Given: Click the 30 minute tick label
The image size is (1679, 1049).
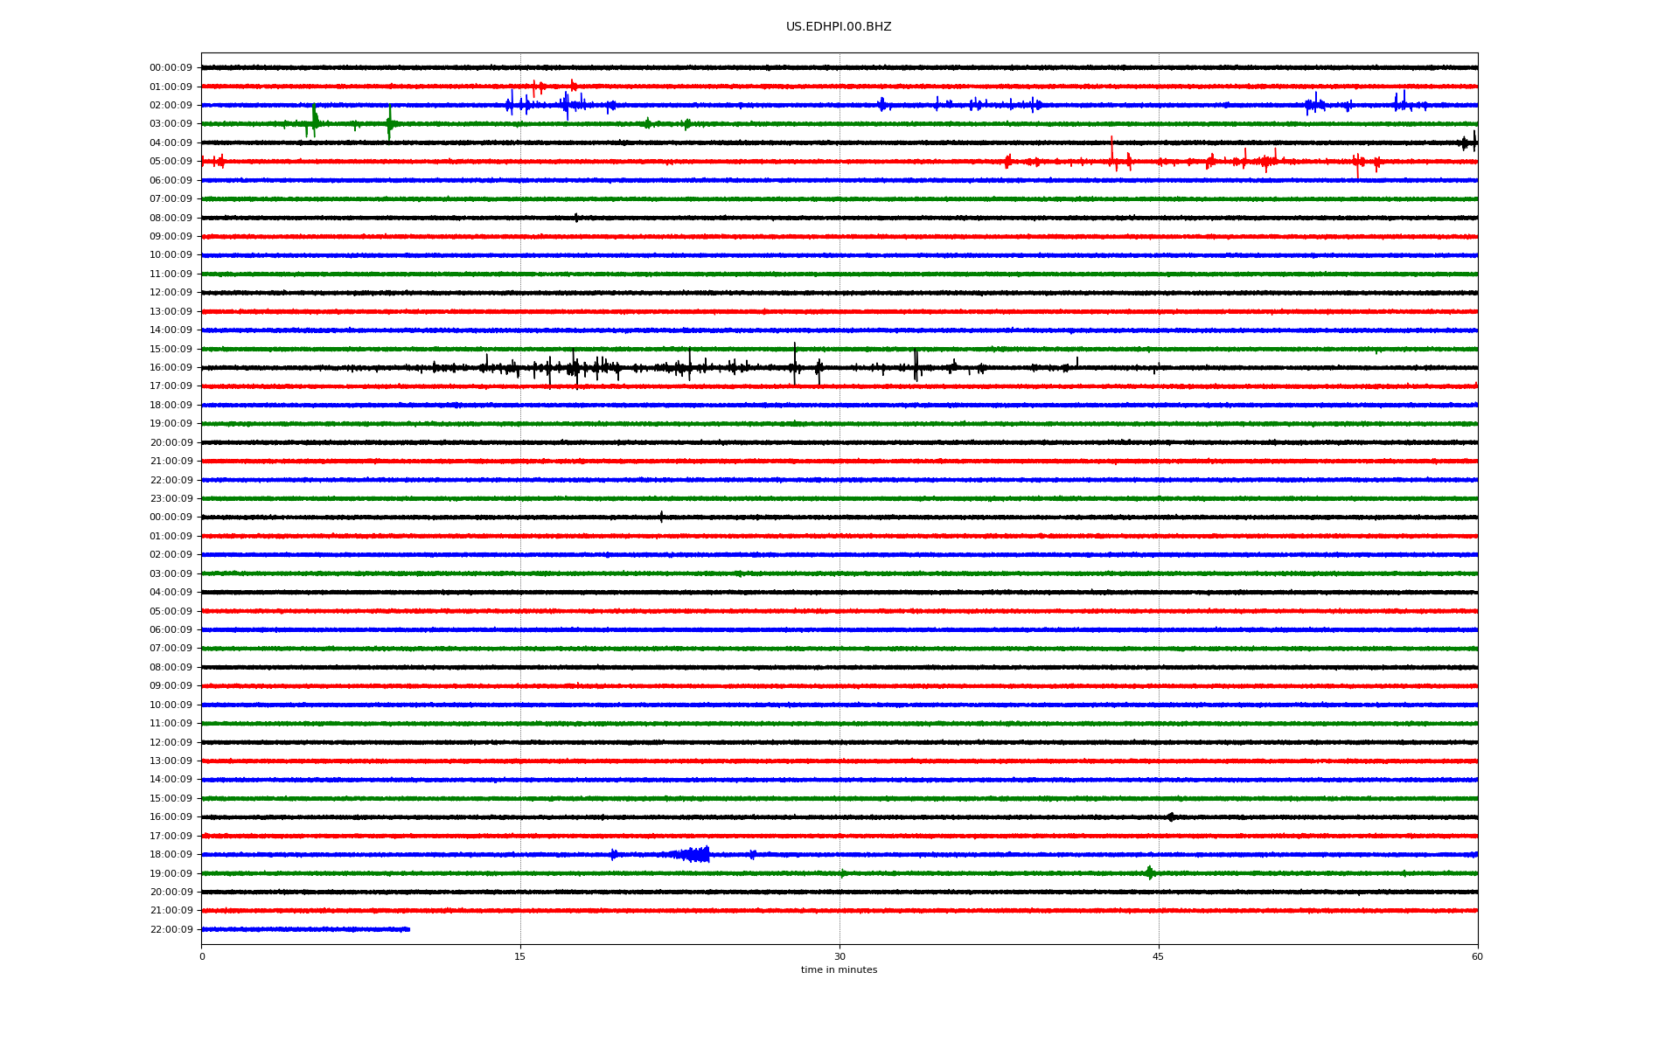Looking at the screenshot, I should click(839, 956).
